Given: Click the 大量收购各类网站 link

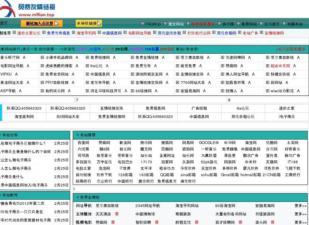Looking at the screenshot, I should 231,214.
